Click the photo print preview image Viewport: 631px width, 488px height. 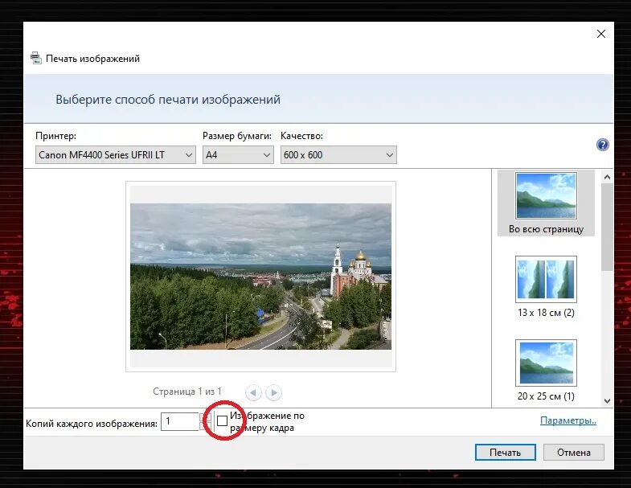click(x=260, y=277)
